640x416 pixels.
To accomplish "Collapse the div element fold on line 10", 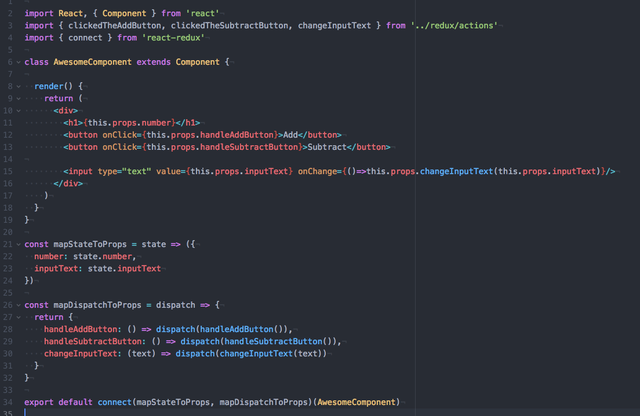I will [x=17, y=110].
